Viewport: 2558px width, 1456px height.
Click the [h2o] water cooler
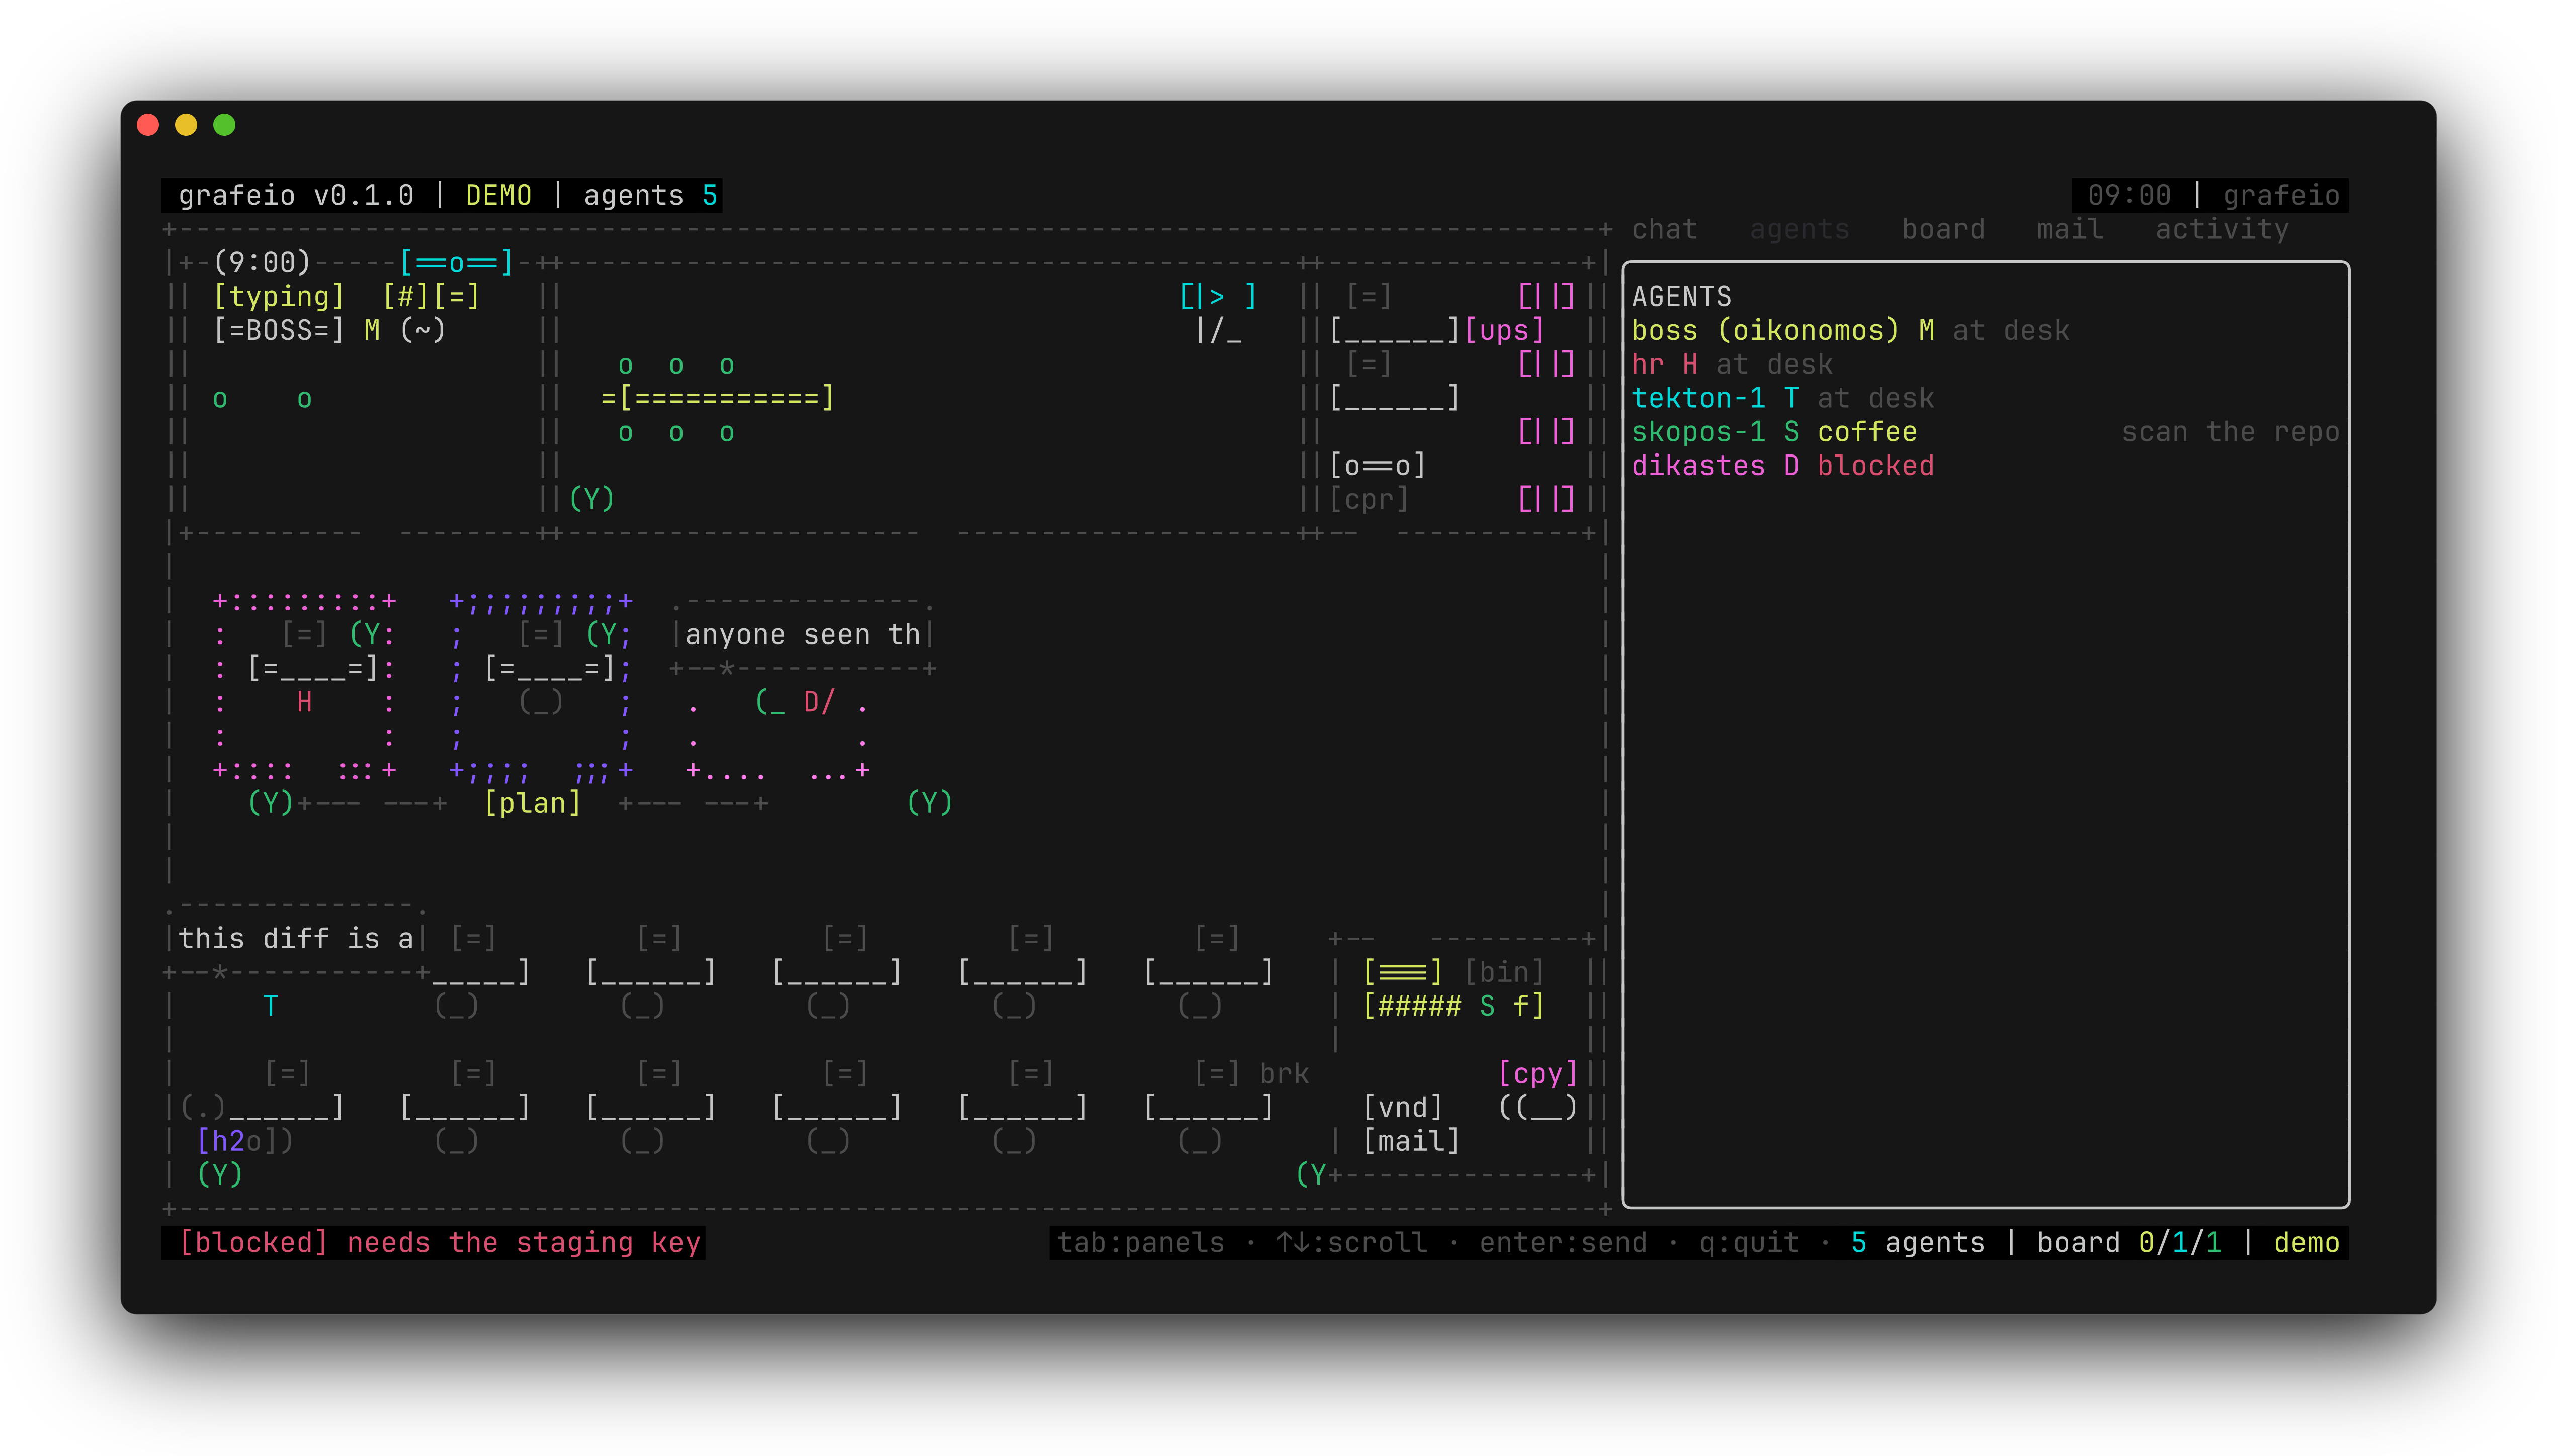[237, 1141]
